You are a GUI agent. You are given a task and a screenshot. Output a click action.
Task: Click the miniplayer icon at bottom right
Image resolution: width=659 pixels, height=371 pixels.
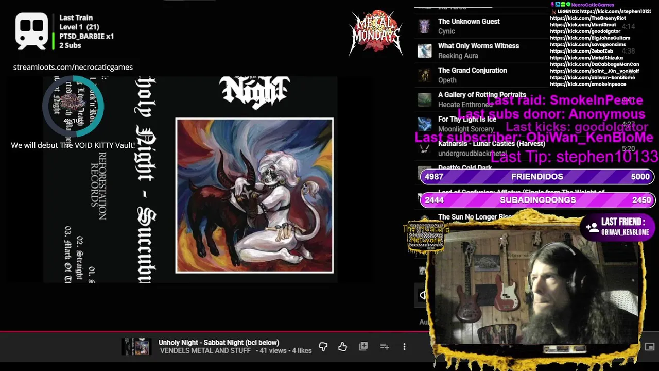[650, 347]
